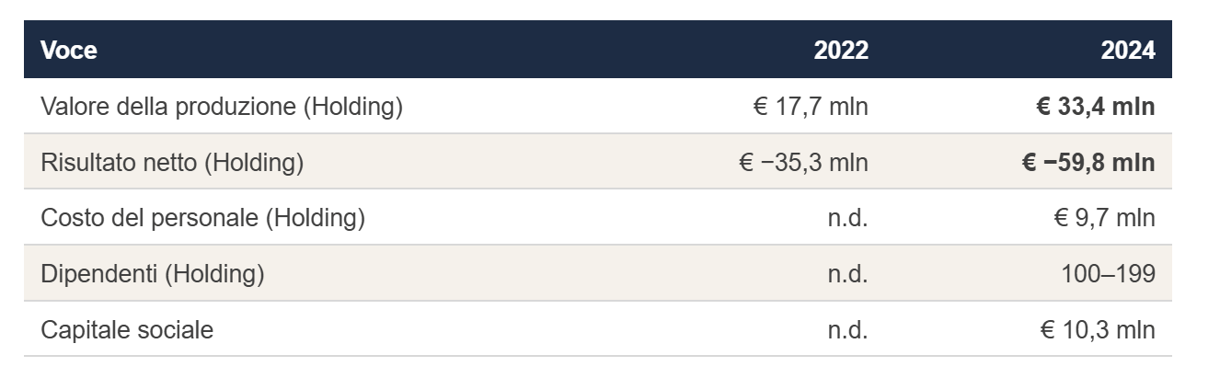Image resolution: width=1220 pixels, height=378 pixels.
Task: Select the 2022 column header
Action: click(x=841, y=51)
